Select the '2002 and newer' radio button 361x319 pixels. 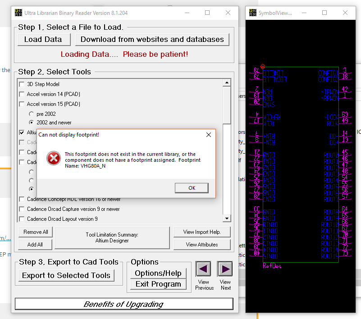pyautogui.click(x=31, y=123)
